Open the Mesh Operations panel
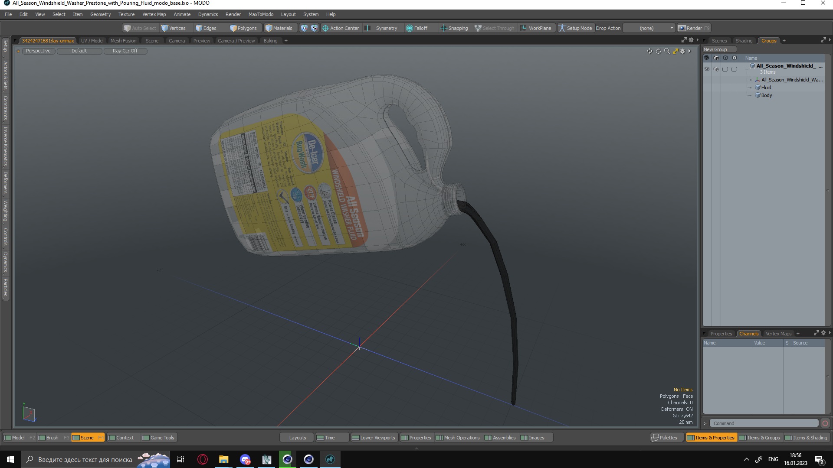The height and width of the screenshot is (468, 833). (458, 438)
